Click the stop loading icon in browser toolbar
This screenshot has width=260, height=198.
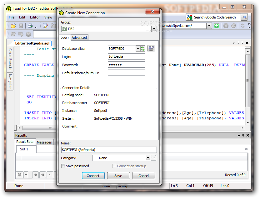(226, 26)
